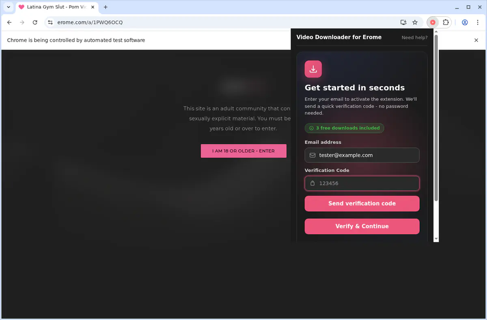The width and height of the screenshot is (487, 320).
Task: Click the browser Forward arrow
Action: [x=22, y=22]
